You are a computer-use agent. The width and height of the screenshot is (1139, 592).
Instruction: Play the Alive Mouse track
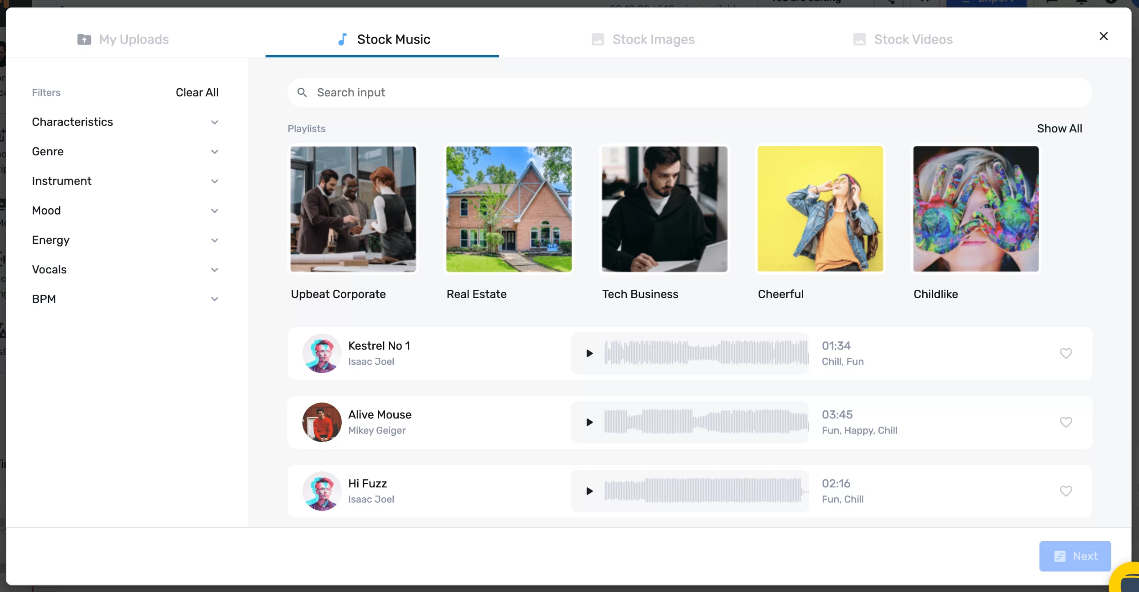(x=590, y=422)
